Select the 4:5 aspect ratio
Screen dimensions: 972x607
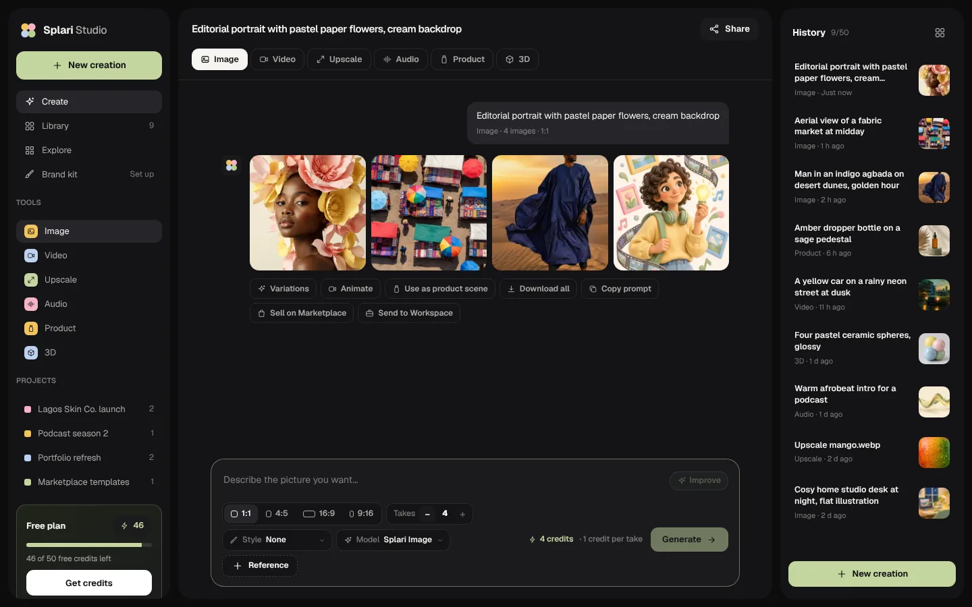coord(277,514)
